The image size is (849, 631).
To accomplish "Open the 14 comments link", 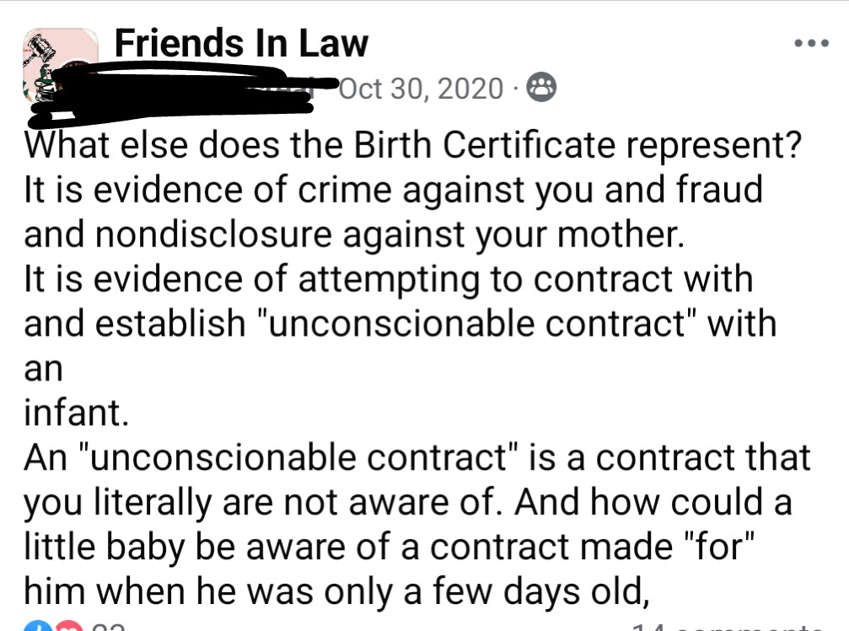I will [x=725, y=627].
